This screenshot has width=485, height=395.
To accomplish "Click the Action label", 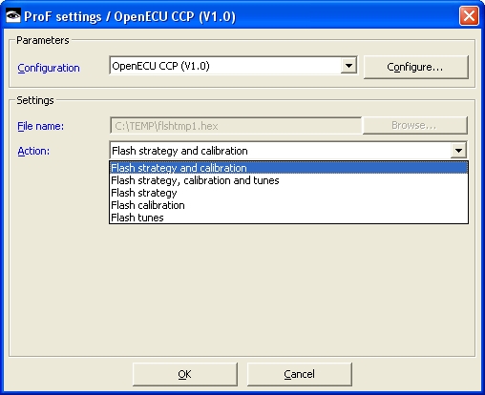I will 33,151.
